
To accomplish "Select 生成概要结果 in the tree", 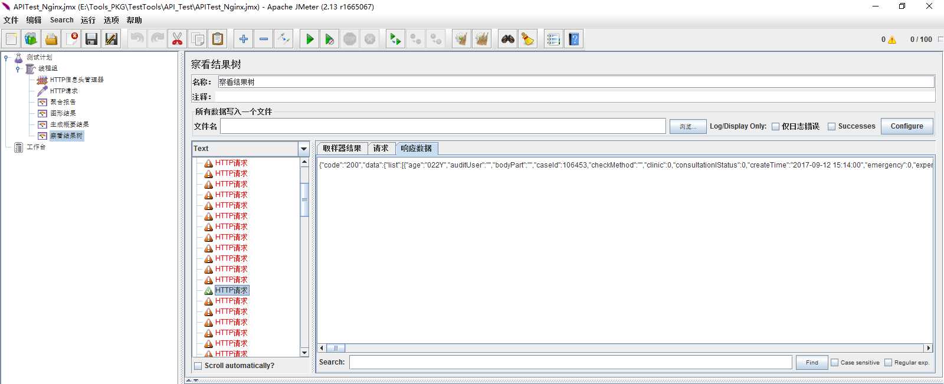I will pos(69,124).
